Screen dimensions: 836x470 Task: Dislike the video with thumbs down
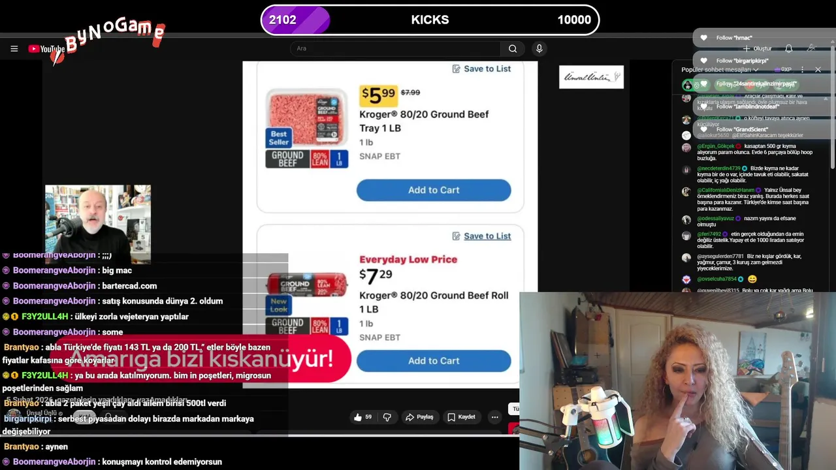tap(387, 417)
